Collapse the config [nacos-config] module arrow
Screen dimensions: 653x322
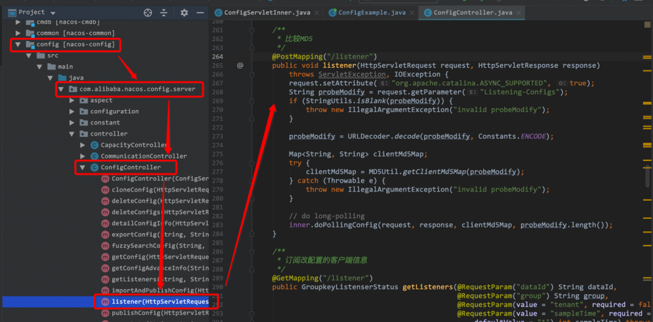pos(18,44)
